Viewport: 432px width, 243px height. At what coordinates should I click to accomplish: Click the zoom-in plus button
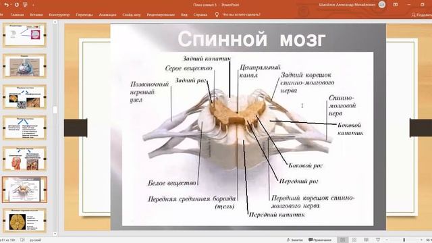pyautogui.click(x=421, y=240)
